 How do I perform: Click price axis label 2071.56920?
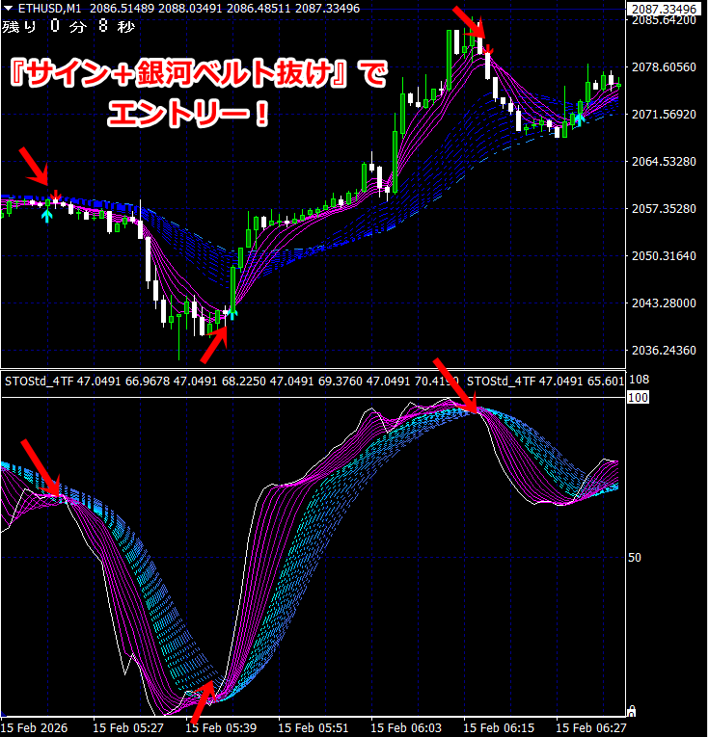click(x=664, y=115)
